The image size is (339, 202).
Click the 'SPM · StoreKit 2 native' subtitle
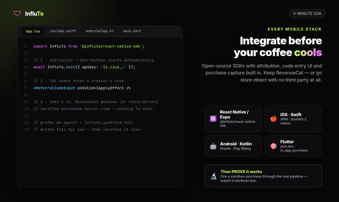[x=293, y=121]
